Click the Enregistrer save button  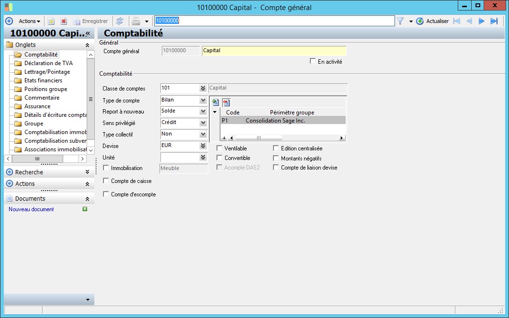coord(90,21)
